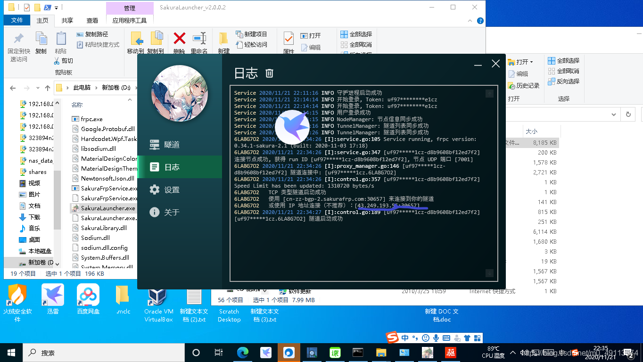Image resolution: width=643 pixels, height=362 pixels.
Task: Click the log panel's top scroll button
Action: pos(489,93)
